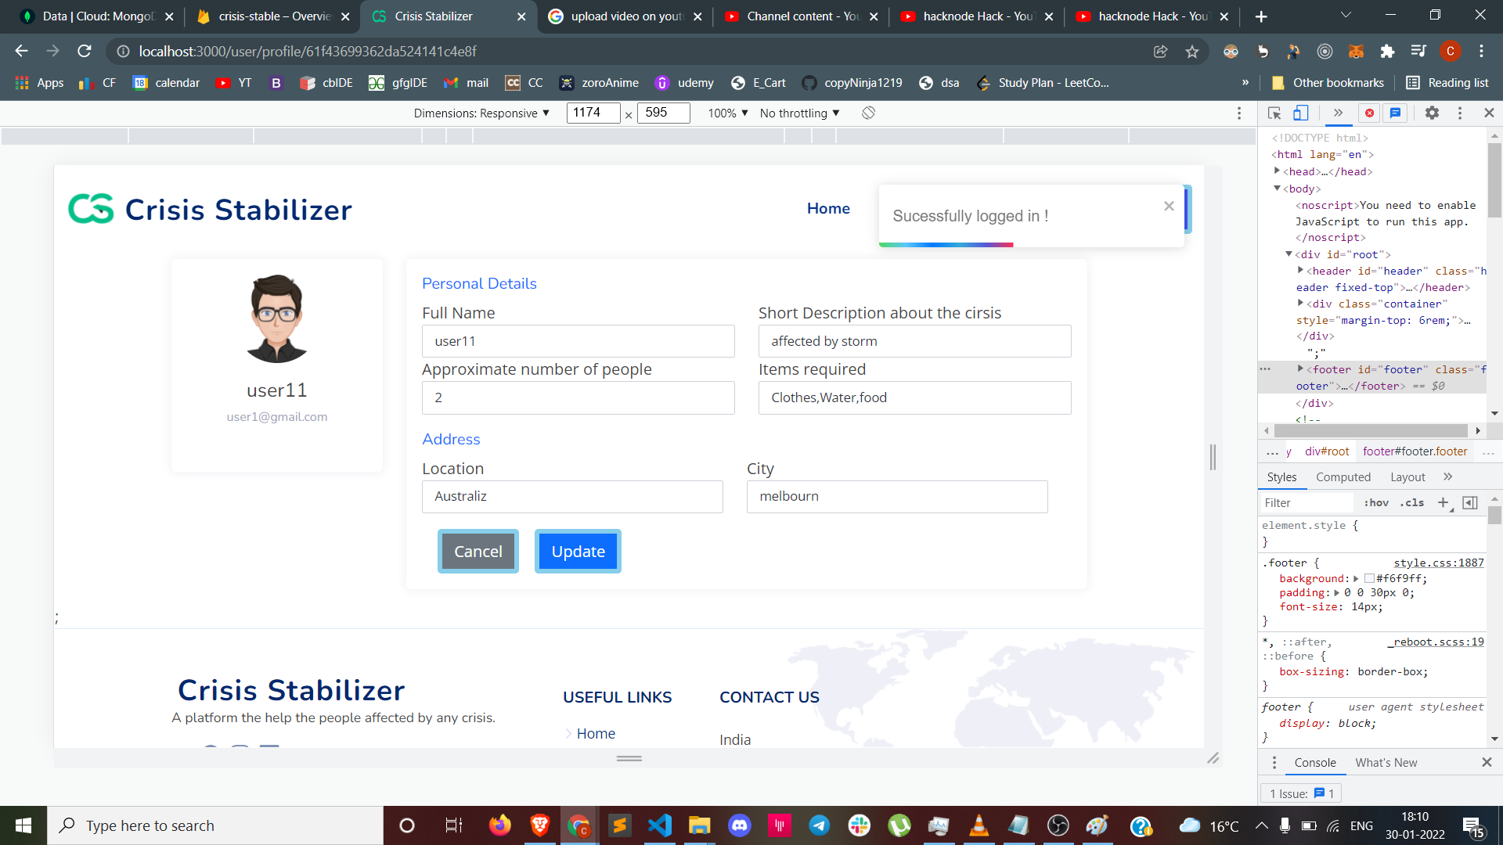Screen dimensions: 1503x845
Task: Toggle the .cls class editor
Action: tap(1412, 503)
